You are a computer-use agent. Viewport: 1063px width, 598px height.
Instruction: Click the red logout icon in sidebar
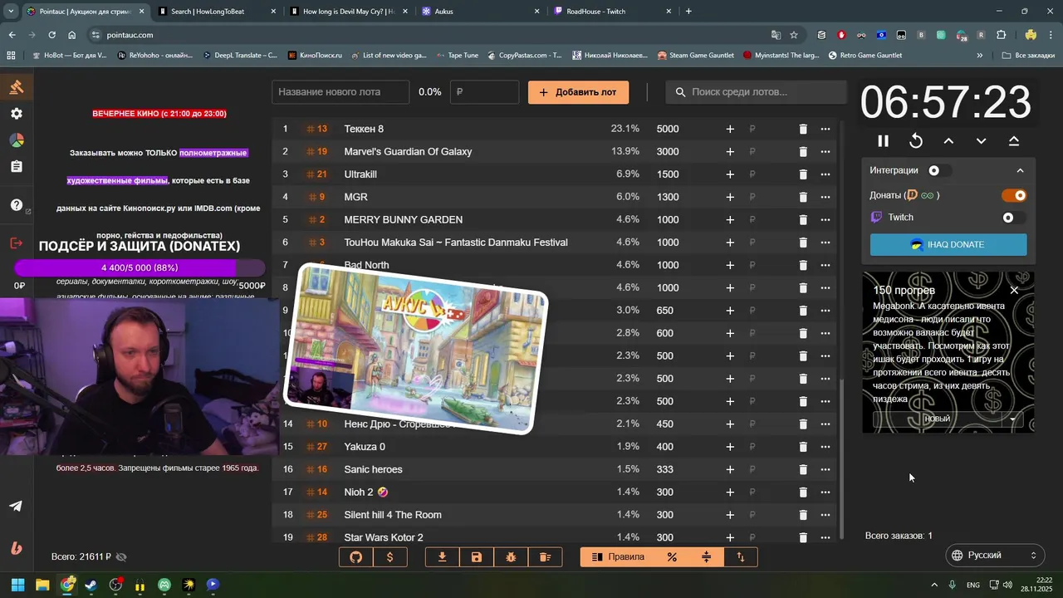(x=17, y=243)
